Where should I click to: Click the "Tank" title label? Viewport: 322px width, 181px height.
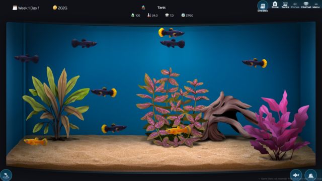162,8
